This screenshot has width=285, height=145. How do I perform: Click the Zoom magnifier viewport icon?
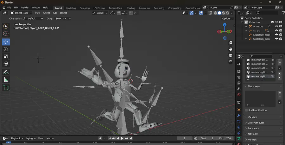pyautogui.click(x=231, y=43)
